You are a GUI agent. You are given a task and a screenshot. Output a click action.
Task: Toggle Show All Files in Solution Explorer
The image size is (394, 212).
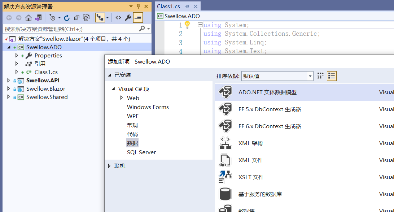coord(86,17)
